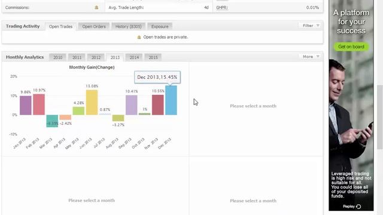Click the 0.01% GHPR value

click(x=312, y=8)
